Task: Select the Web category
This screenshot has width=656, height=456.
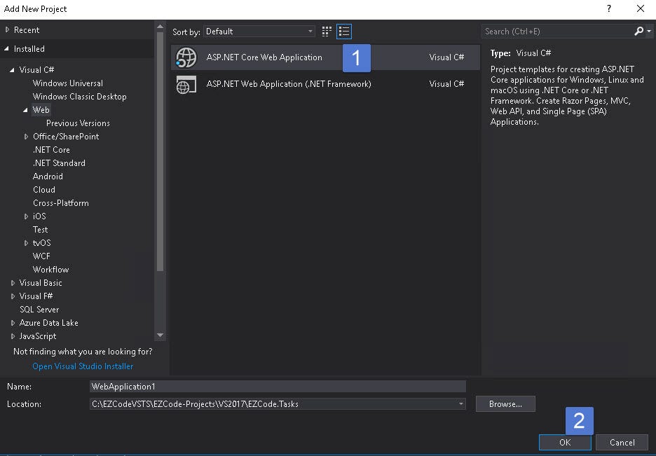Action: click(41, 110)
